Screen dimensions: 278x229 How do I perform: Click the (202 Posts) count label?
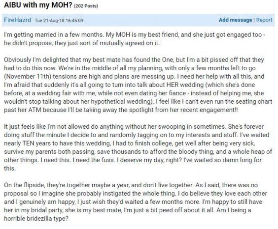[86, 6]
